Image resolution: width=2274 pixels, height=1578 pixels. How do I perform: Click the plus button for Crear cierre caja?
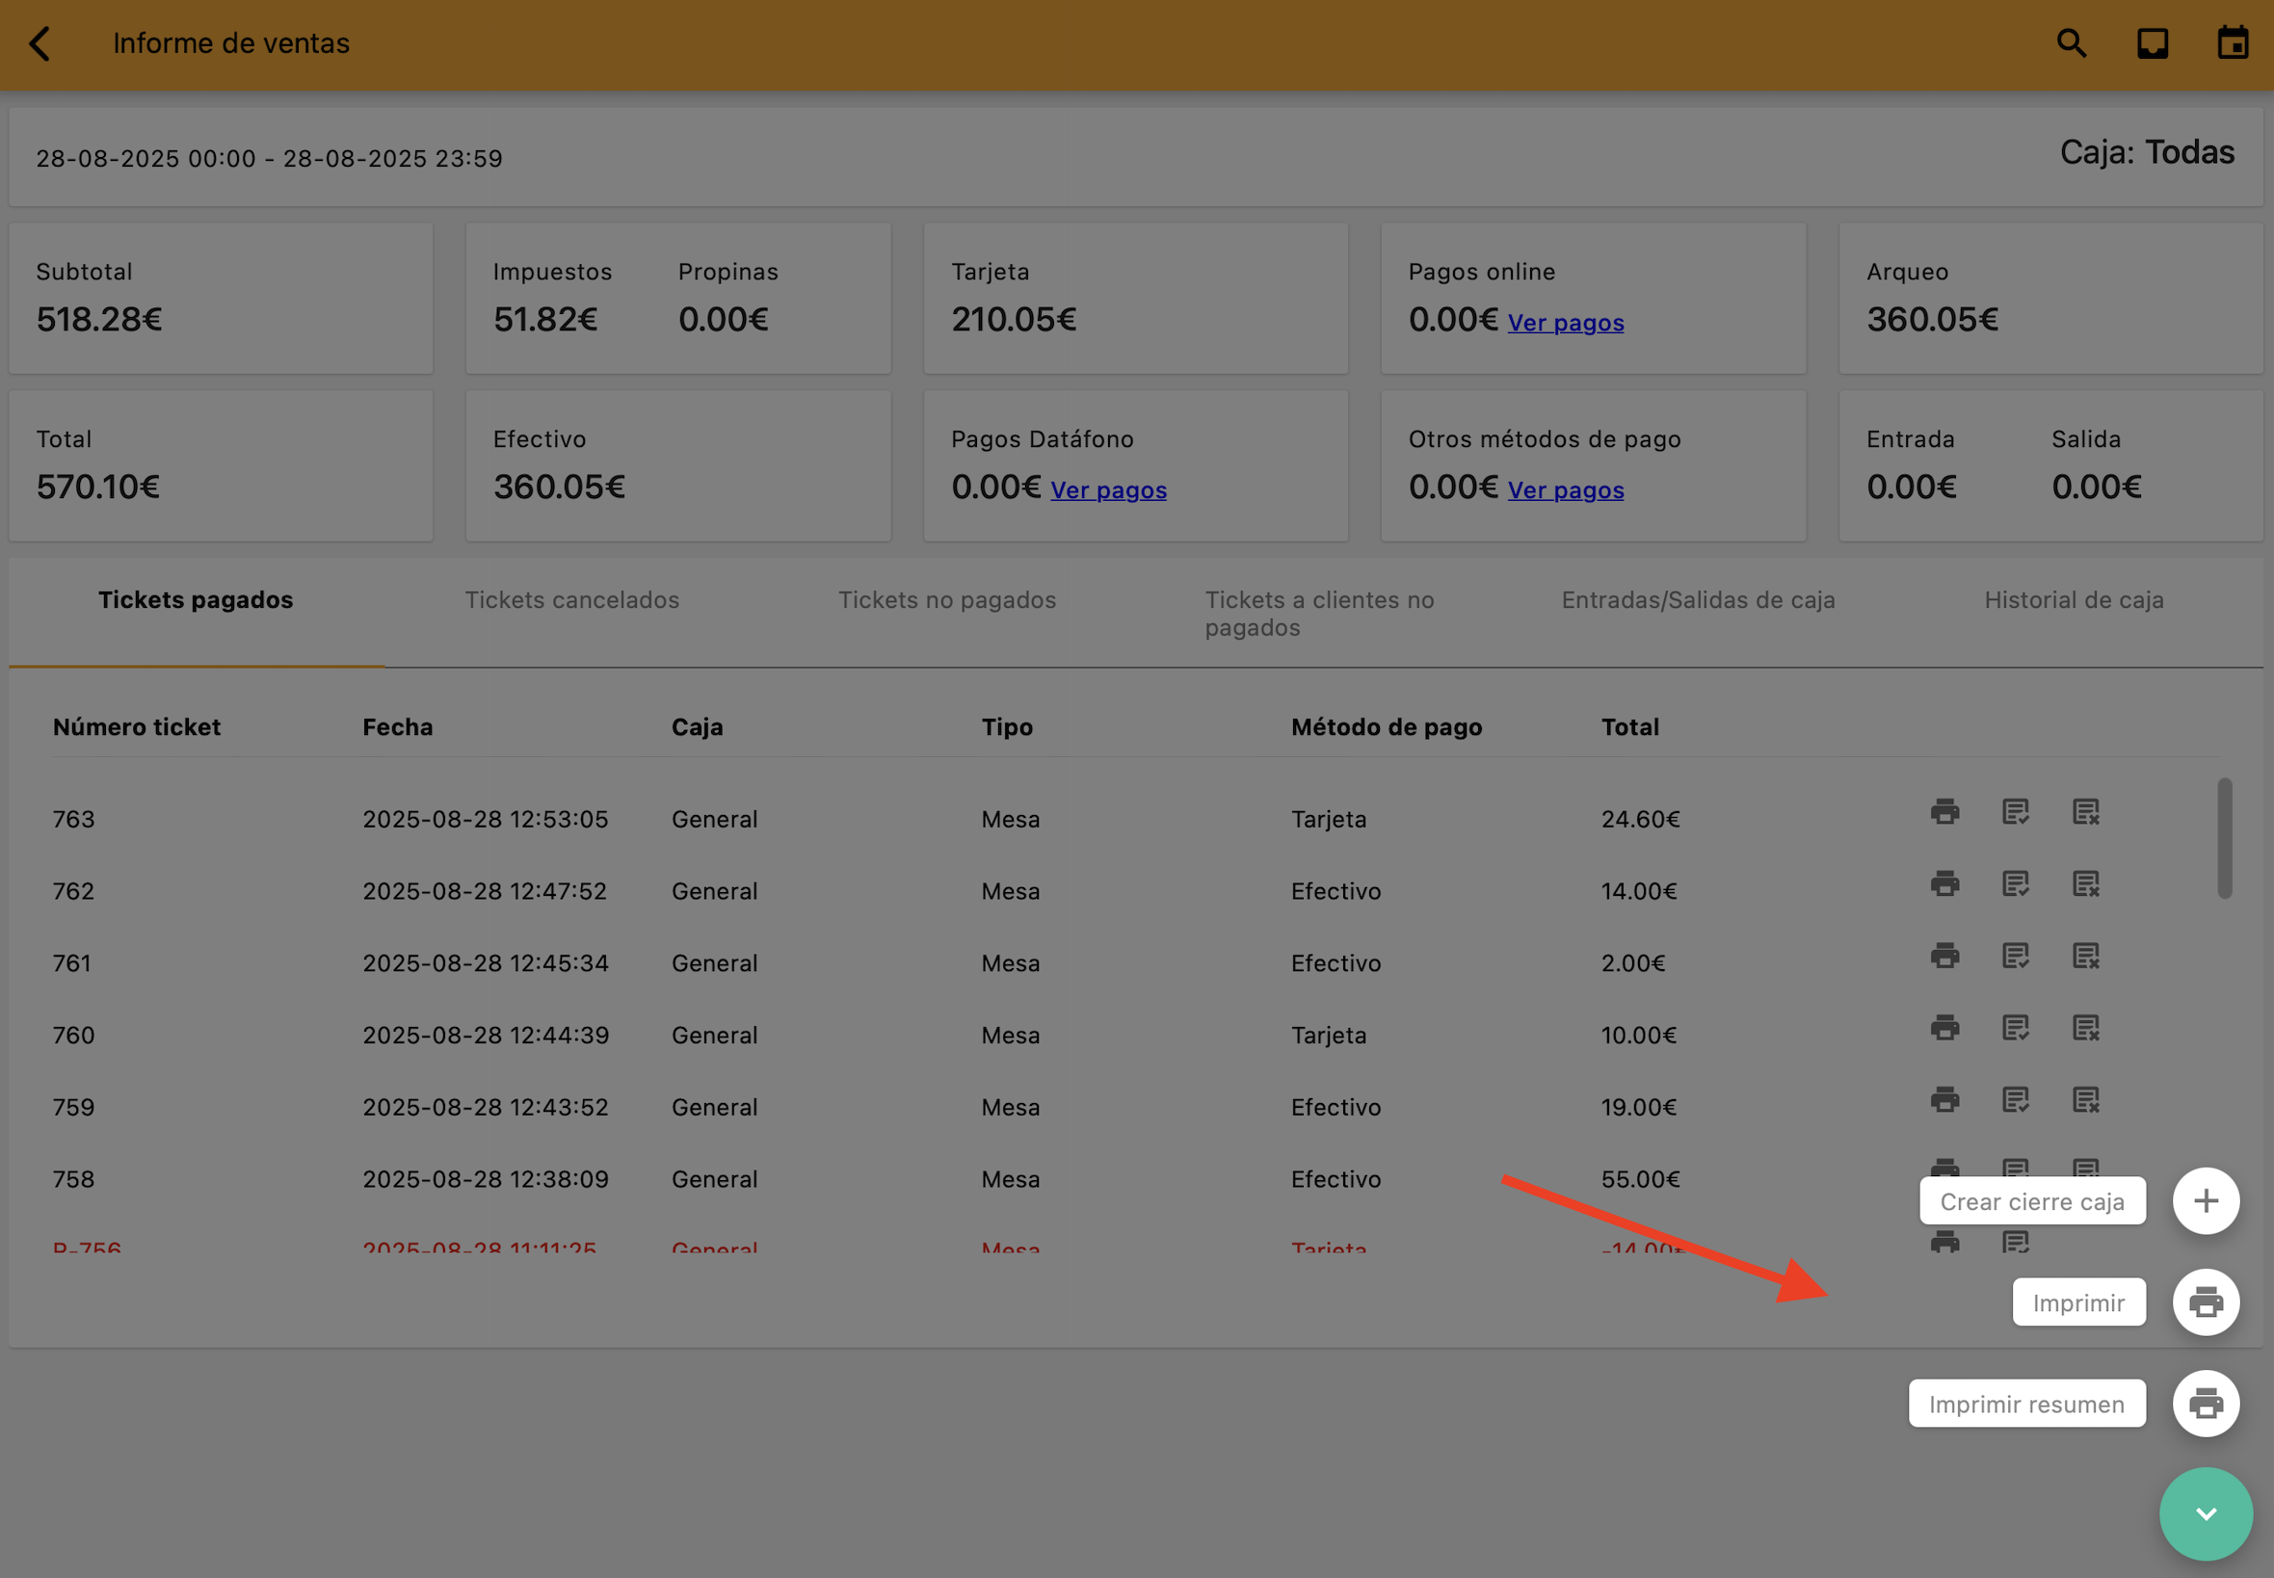click(x=2205, y=1201)
